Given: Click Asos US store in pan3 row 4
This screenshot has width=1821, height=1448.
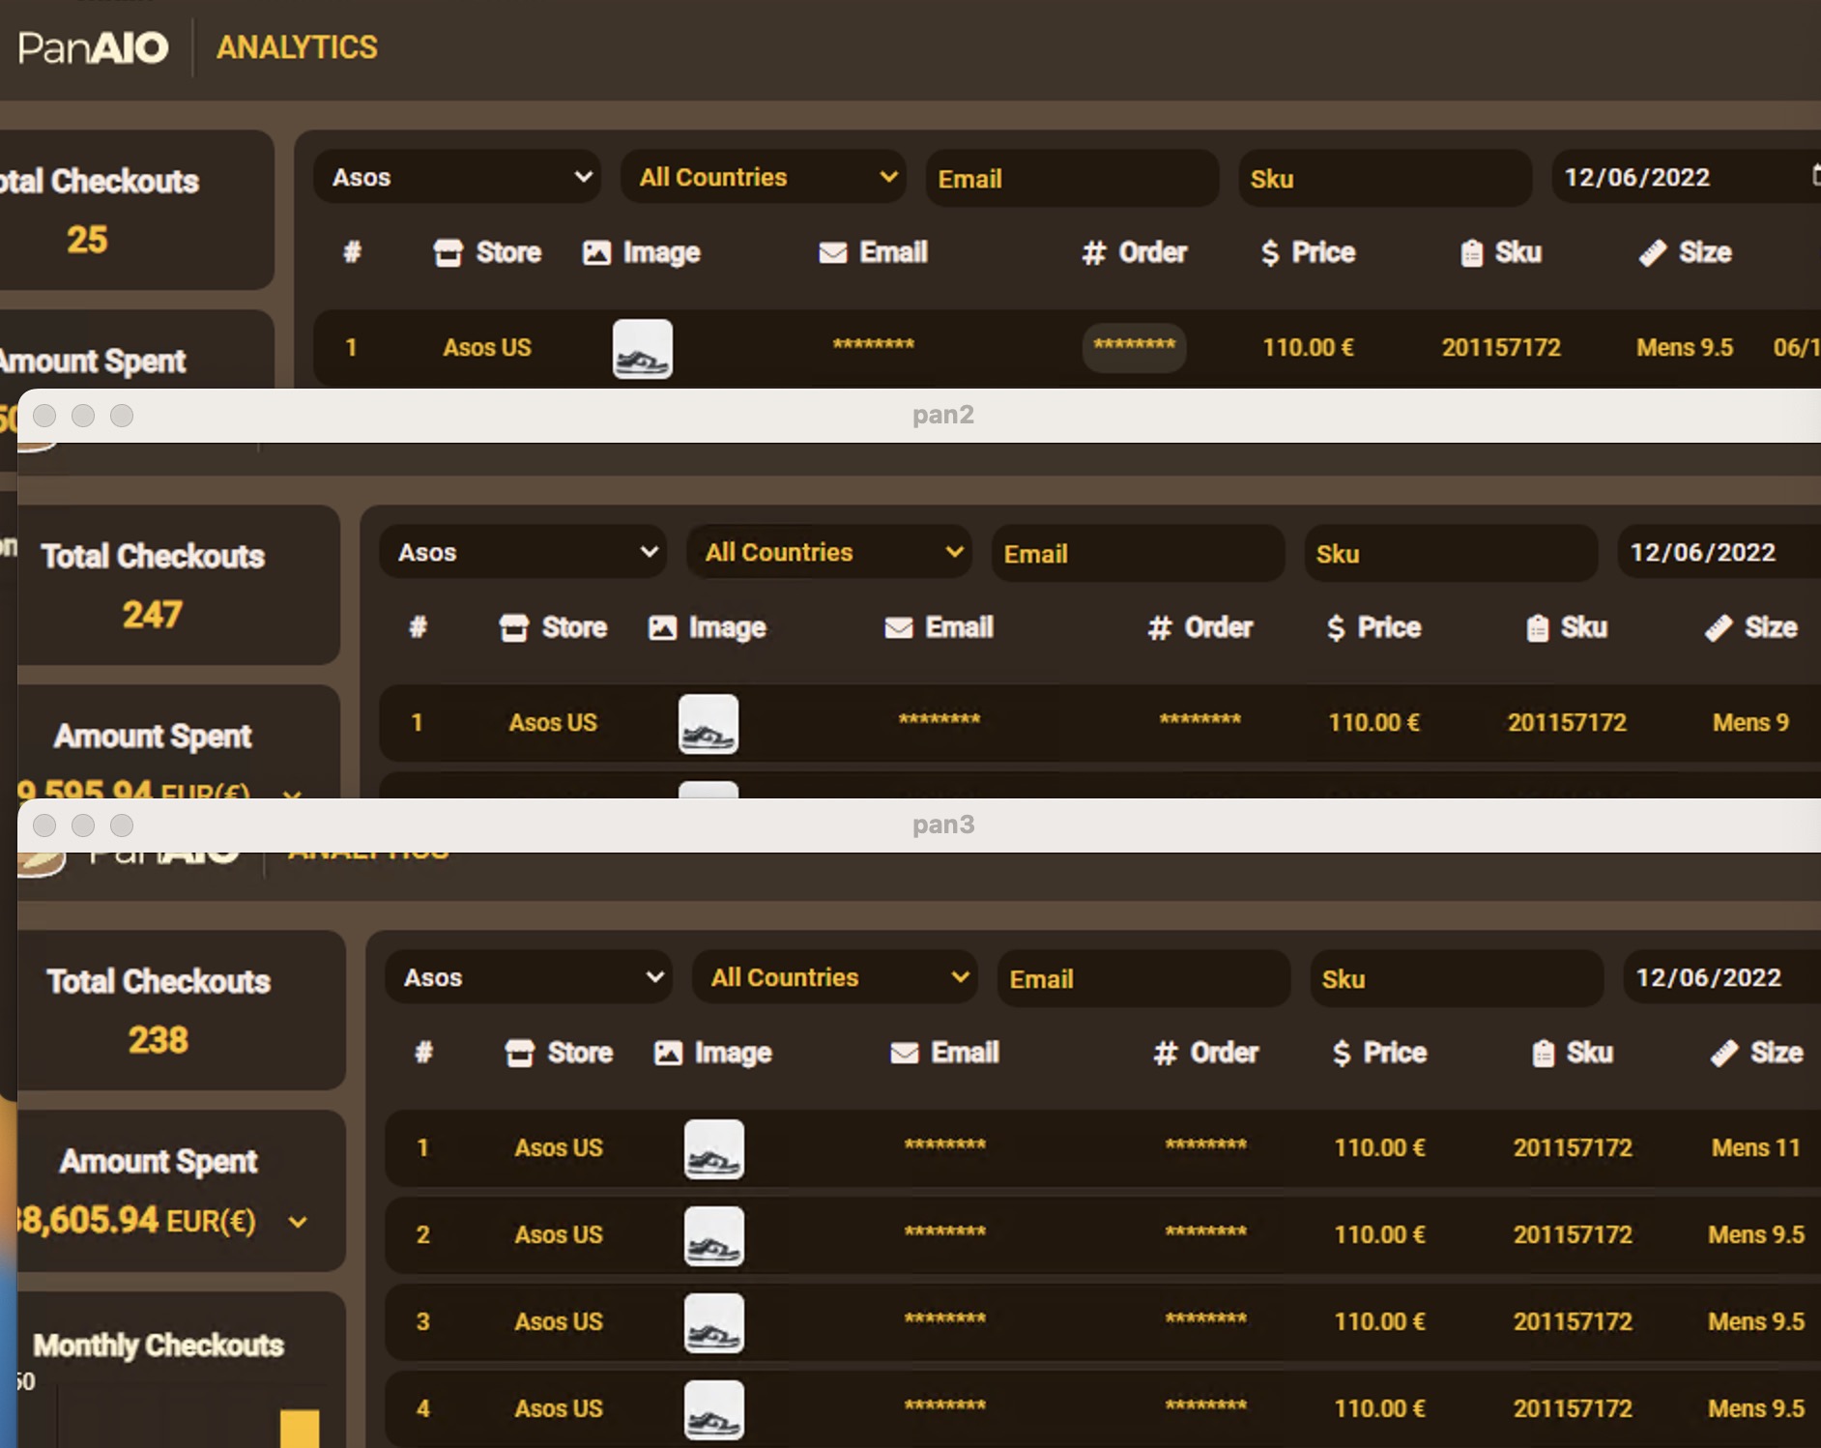Looking at the screenshot, I should 559,1409.
